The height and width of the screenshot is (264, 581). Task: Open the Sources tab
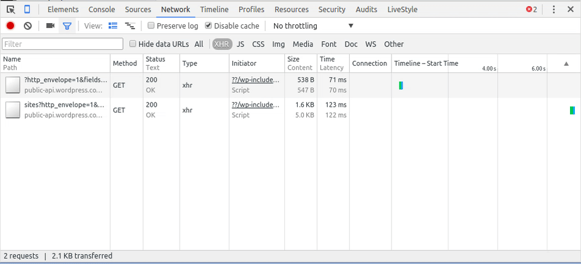(138, 9)
